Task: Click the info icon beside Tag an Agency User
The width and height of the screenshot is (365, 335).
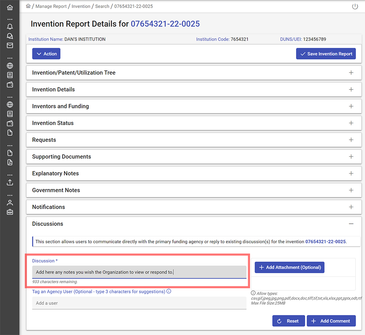Action: coord(169,292)
